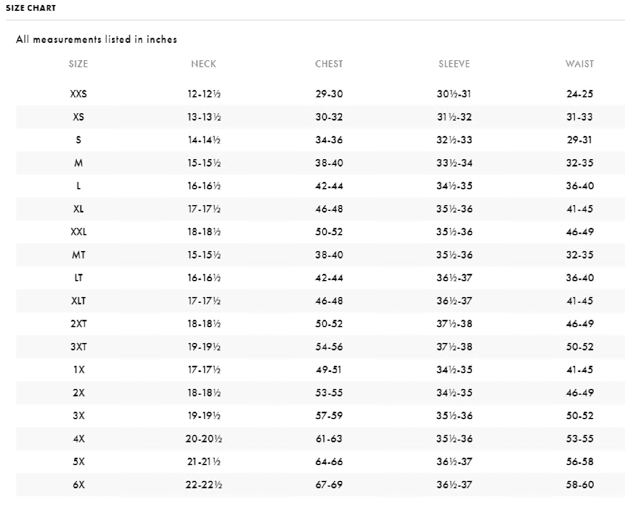
Task: Select the SLEEVE column header
Action: point(454,64)
